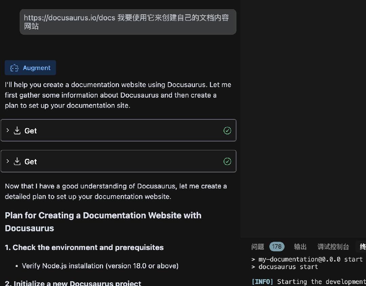Select the user's question message bubble
The width and height of the screenshot is (366, 286).
(x=128, y=22)
